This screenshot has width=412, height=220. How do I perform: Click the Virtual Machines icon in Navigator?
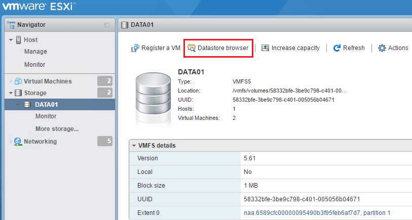tap(18, 81)
